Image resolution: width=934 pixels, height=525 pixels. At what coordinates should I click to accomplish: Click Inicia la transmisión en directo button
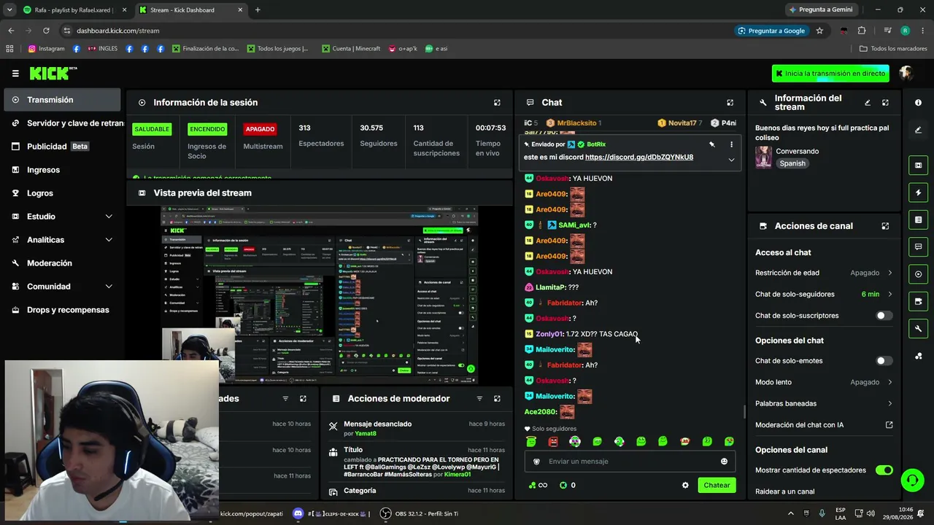coord(831,74)
